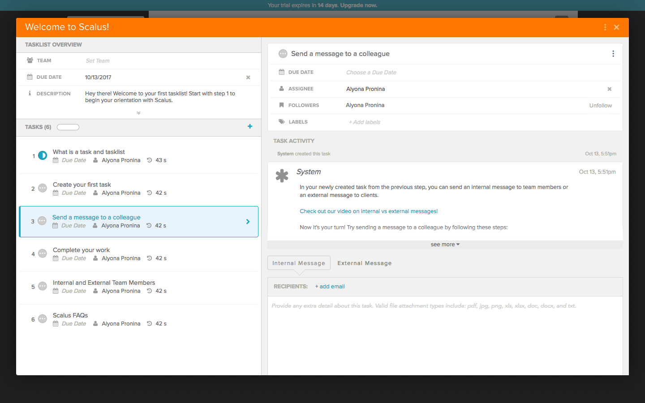Click the plus icon to add a task
645x403 pixels.
pos(250,127)
